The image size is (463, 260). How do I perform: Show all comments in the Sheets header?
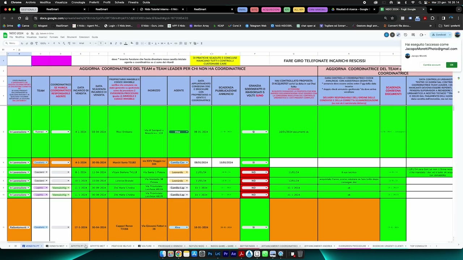(x=413, y=35)
